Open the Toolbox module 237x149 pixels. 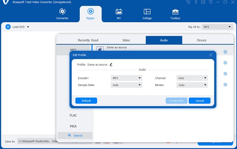click(175, 14)
